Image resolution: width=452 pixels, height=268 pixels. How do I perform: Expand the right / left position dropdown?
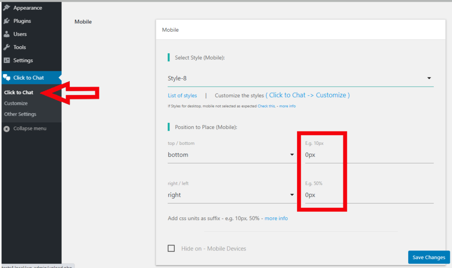point(231,195)
